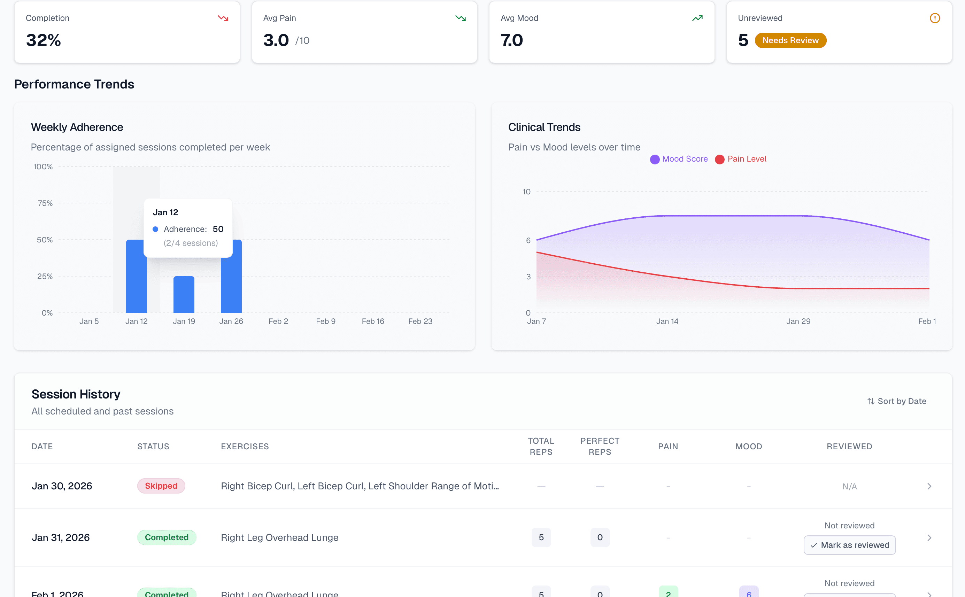Click the Completed status badge for Jan 31
Screen dimensions: 965x597
tap(167, 537)
